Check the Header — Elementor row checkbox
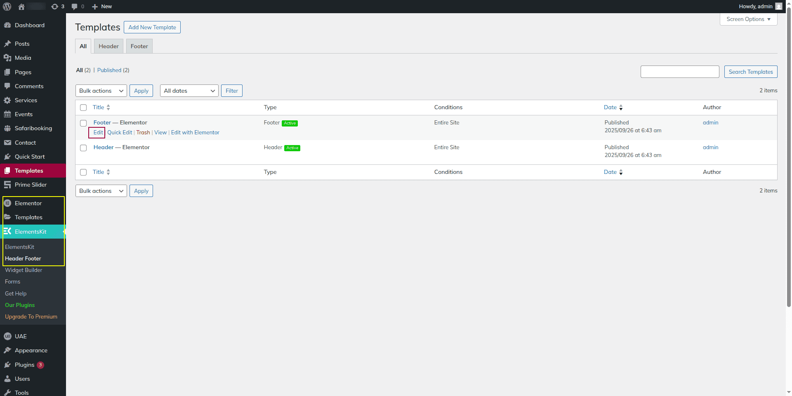 pos(83,148)
